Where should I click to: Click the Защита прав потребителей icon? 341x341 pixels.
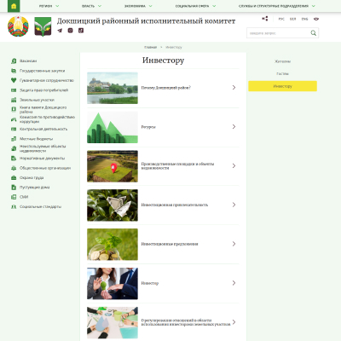tap(14, 90)
